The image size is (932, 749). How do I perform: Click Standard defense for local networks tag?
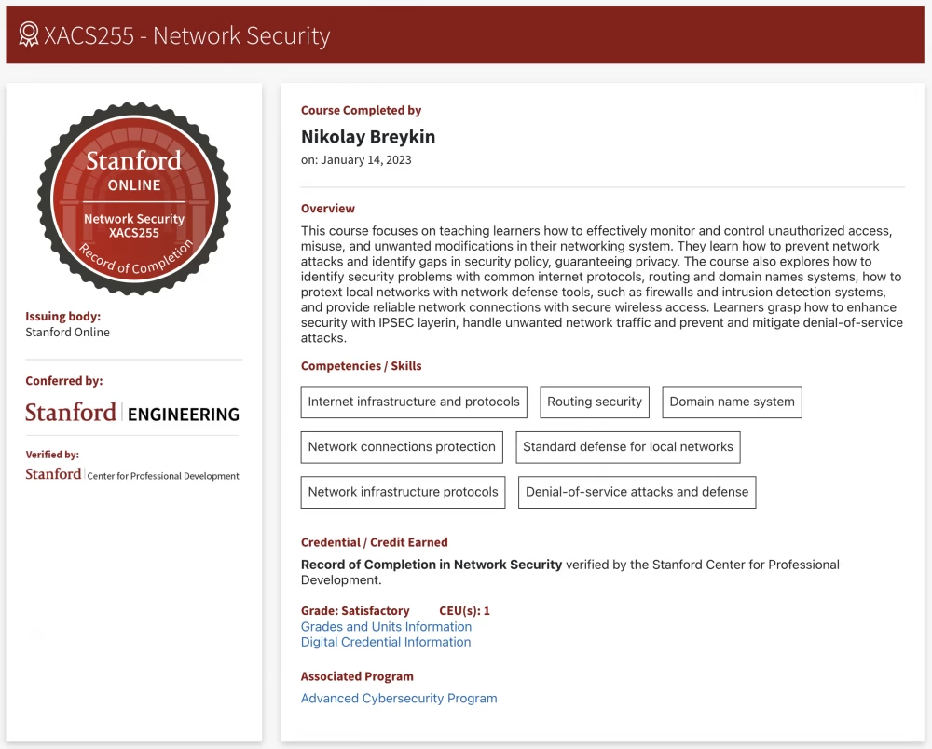pyautogui.click(x=628, y=447)
